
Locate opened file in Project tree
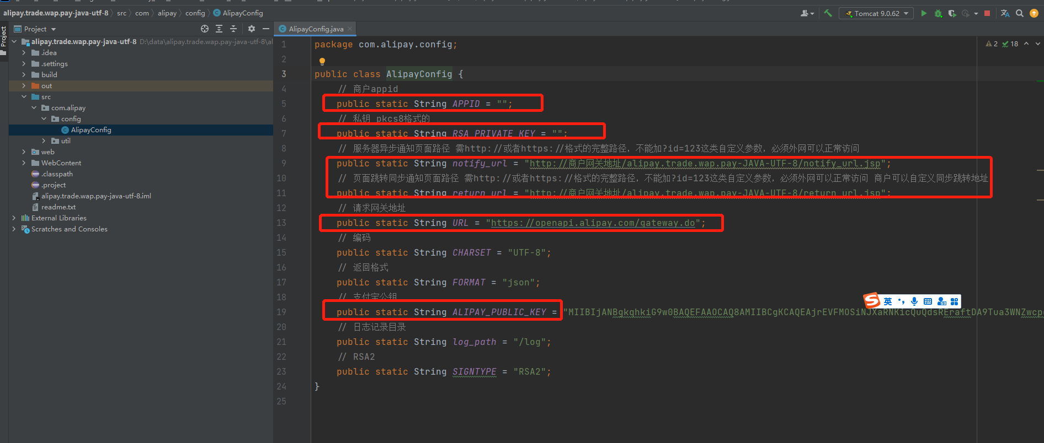205,29
